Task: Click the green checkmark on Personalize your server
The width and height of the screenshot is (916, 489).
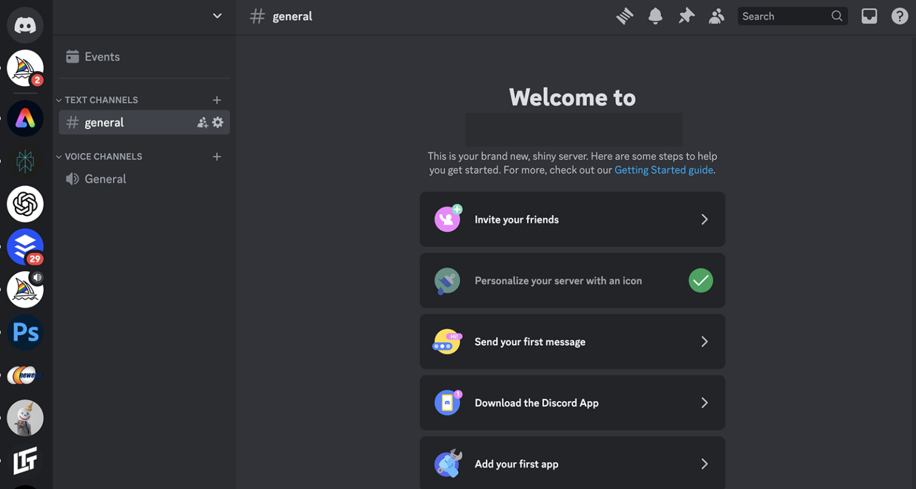Action: [x=701, y=280]
